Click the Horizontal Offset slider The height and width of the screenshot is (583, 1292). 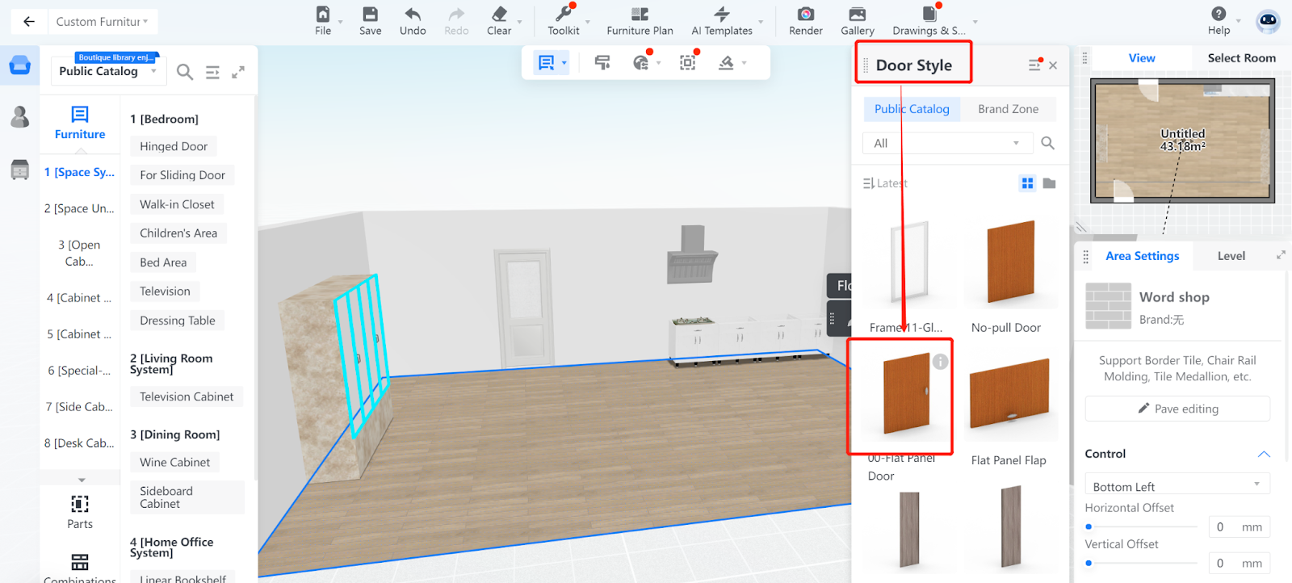point(1142,526)
